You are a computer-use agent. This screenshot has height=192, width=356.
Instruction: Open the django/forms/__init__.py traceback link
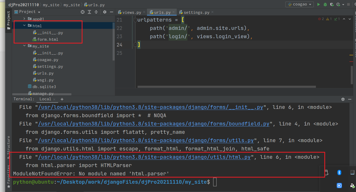(x=151, y=107)
